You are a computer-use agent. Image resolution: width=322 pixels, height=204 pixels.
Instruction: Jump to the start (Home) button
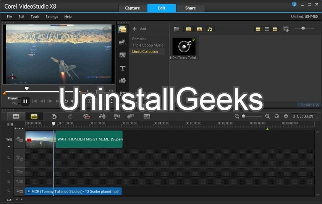tap(34, 101)
